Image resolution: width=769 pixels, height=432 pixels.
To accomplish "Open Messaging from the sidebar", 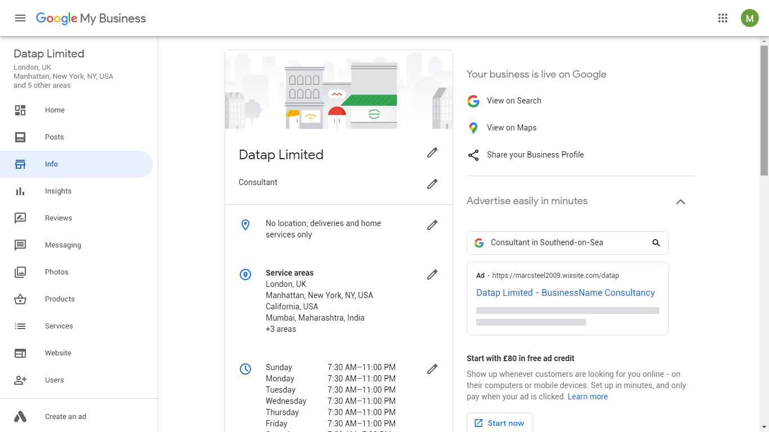I will [63, 245].
